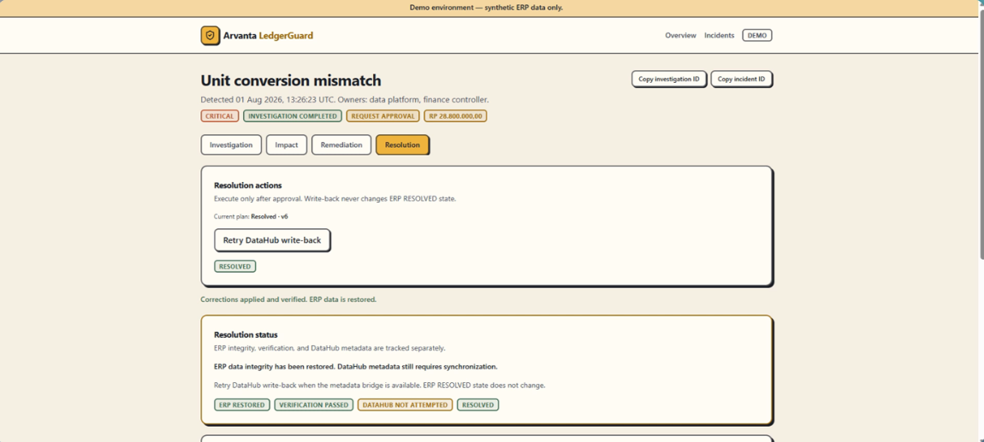984x442 pixels.
Task: Open the Impact tab
Action: [x=286, y=144]
